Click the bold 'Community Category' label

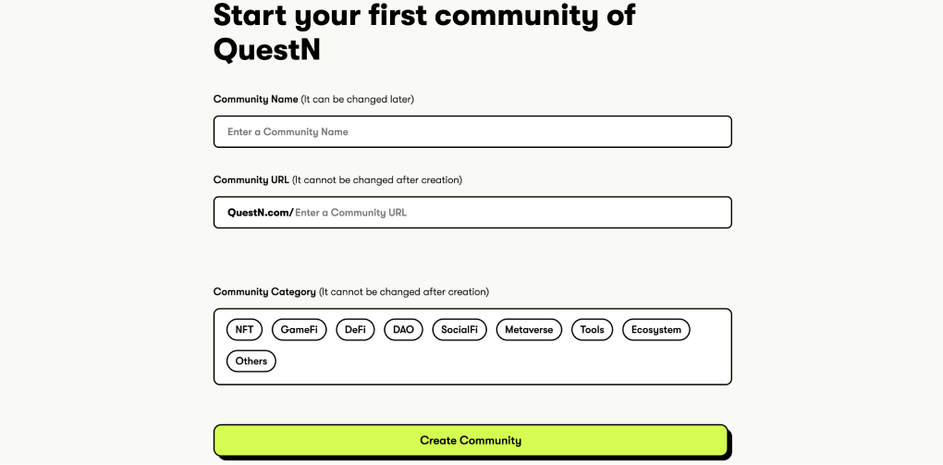coord(264,292)
